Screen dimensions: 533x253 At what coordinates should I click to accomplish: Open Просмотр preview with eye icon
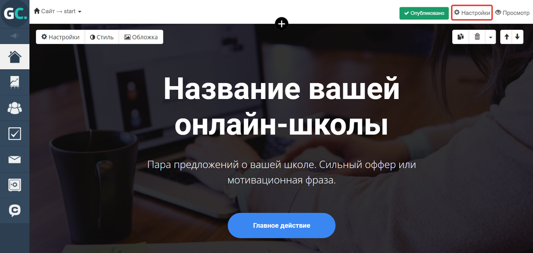point(512,13)
